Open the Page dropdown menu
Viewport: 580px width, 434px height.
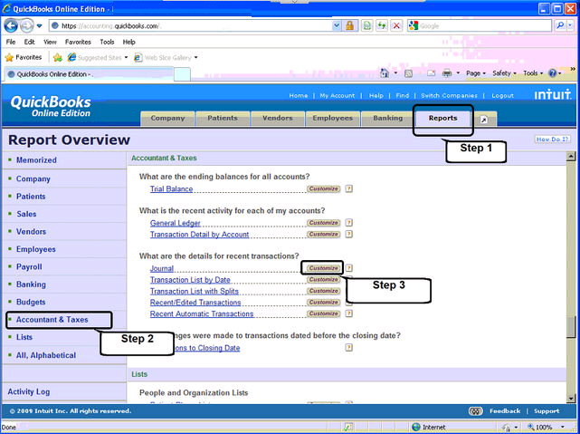(x=476, y=73)
